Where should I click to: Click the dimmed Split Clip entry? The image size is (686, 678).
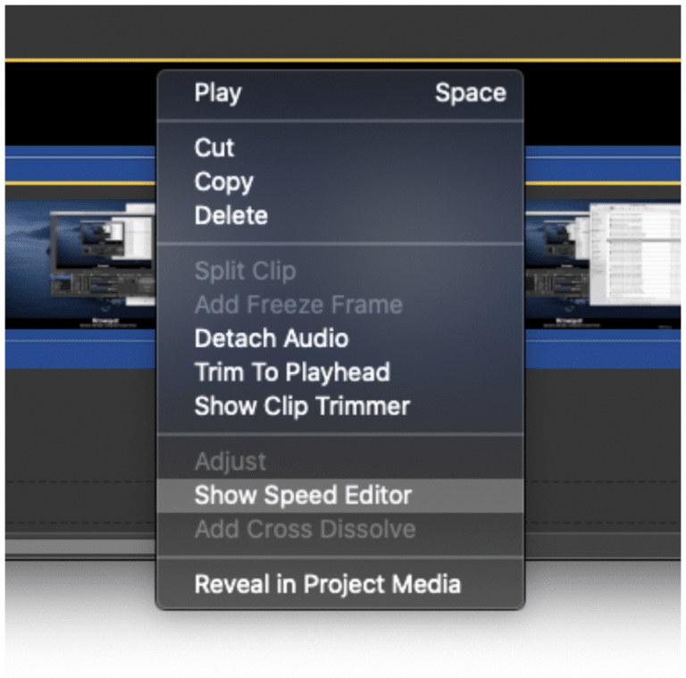click(340, 271)
